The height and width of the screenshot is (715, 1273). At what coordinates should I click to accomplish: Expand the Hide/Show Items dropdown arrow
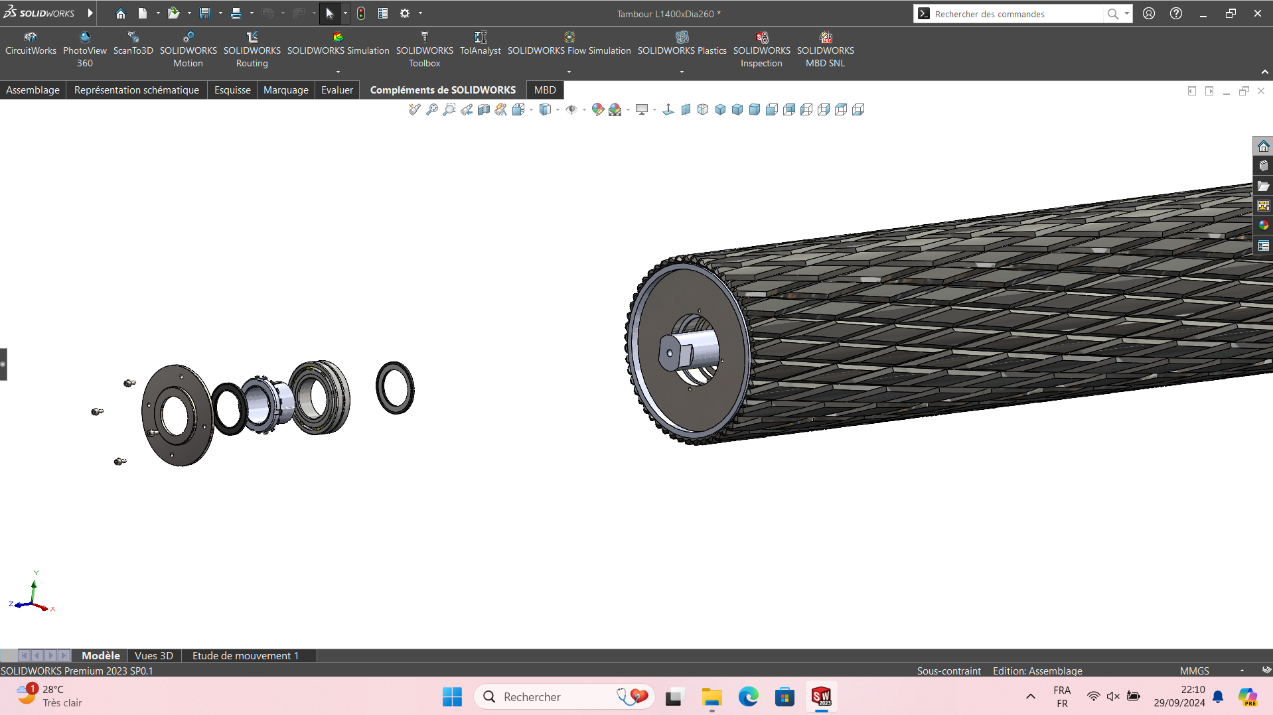coord(584,110)
